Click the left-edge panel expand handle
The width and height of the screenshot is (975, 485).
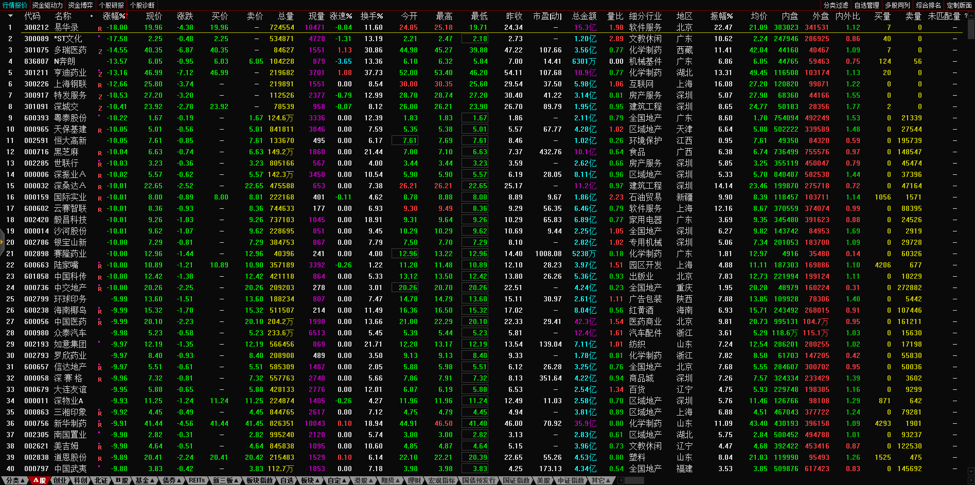[2, 243]
